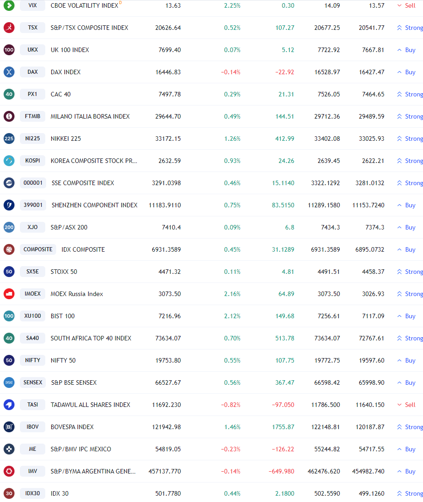Click the BIST 100 logo icon
The height and width of the screenshot is (502, 423).
click(9, 316)
